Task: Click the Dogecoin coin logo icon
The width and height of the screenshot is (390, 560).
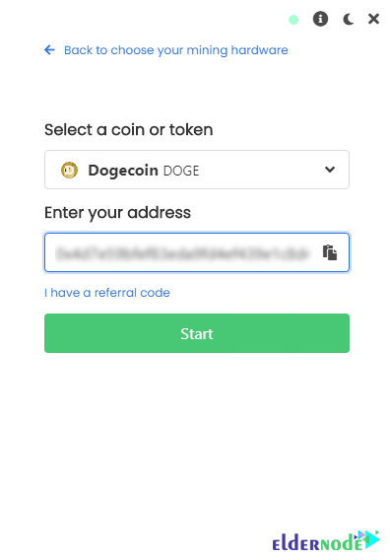Action: [69, 170]
